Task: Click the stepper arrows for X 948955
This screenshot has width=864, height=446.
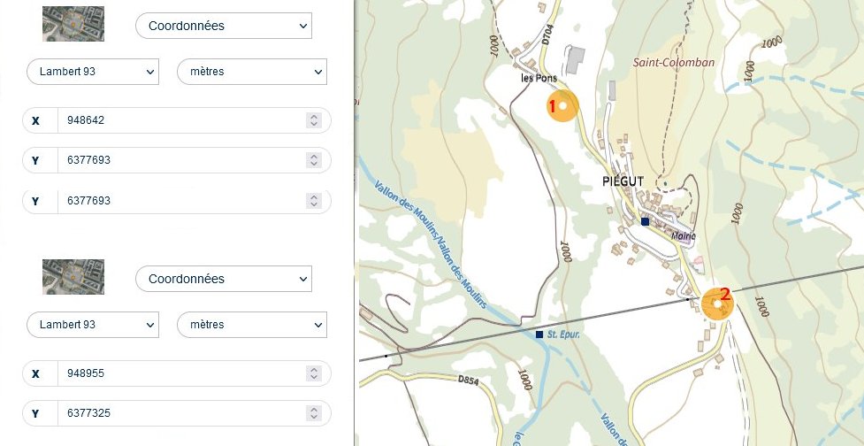Action: coord(313,373)
